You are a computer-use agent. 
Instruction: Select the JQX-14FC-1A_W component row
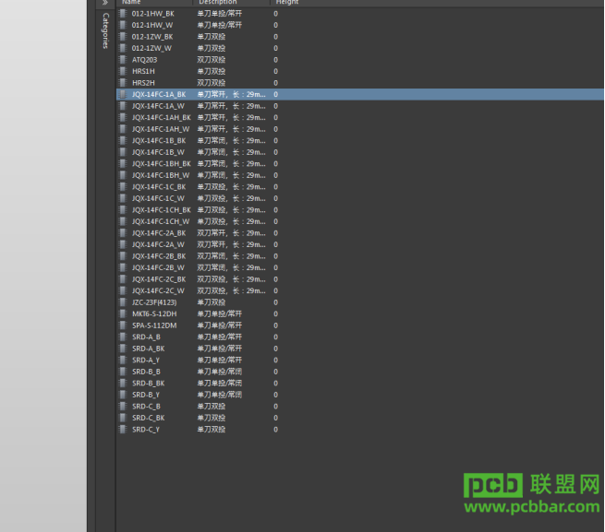[360, 106]
